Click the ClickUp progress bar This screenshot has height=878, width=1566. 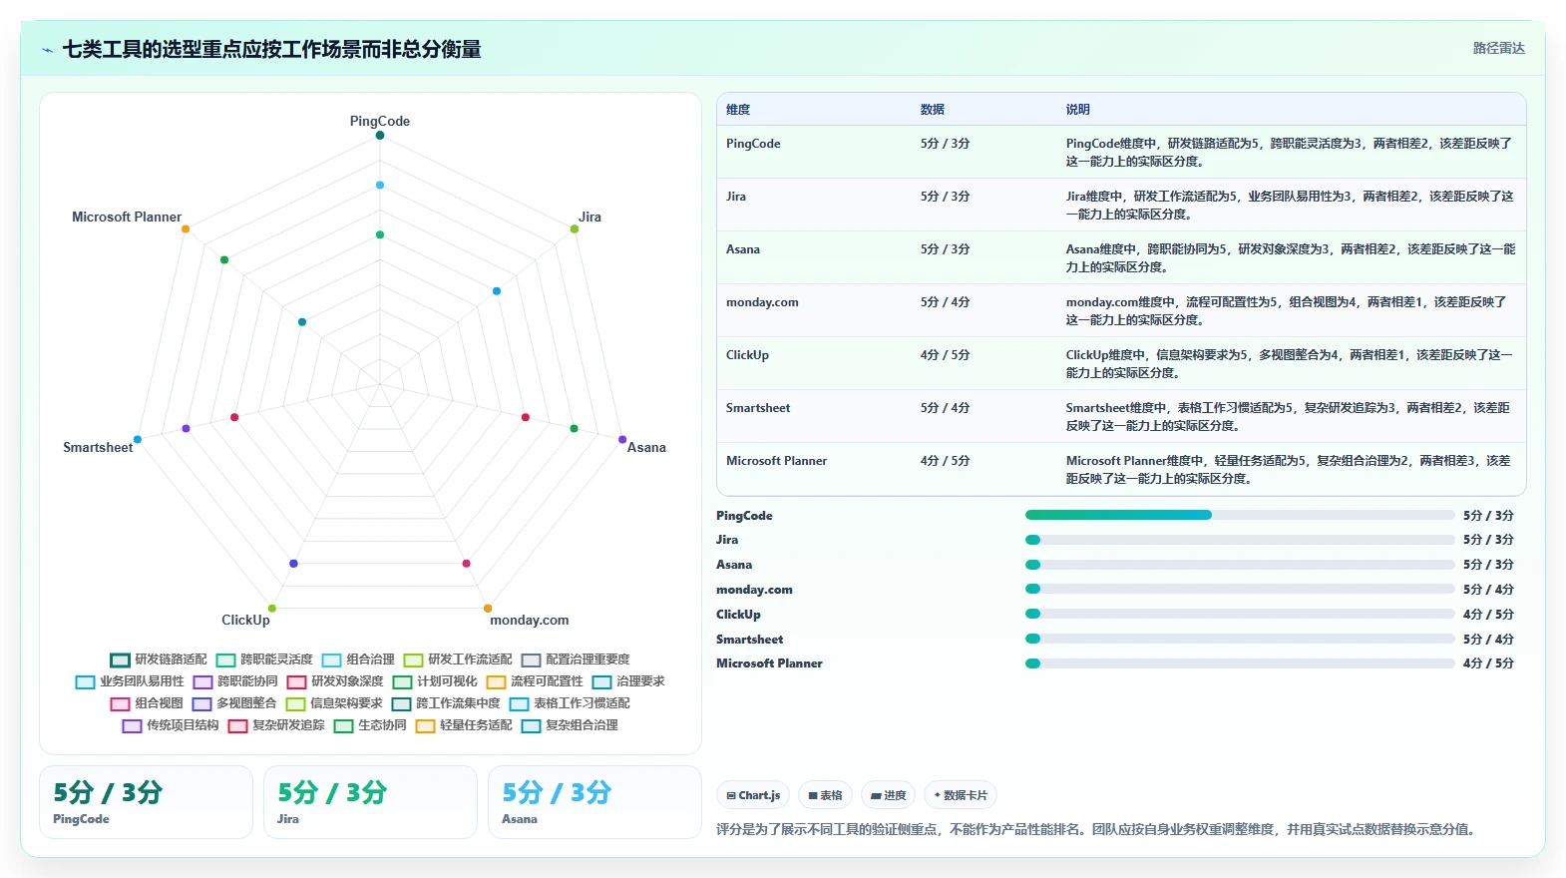[1240, 614]
